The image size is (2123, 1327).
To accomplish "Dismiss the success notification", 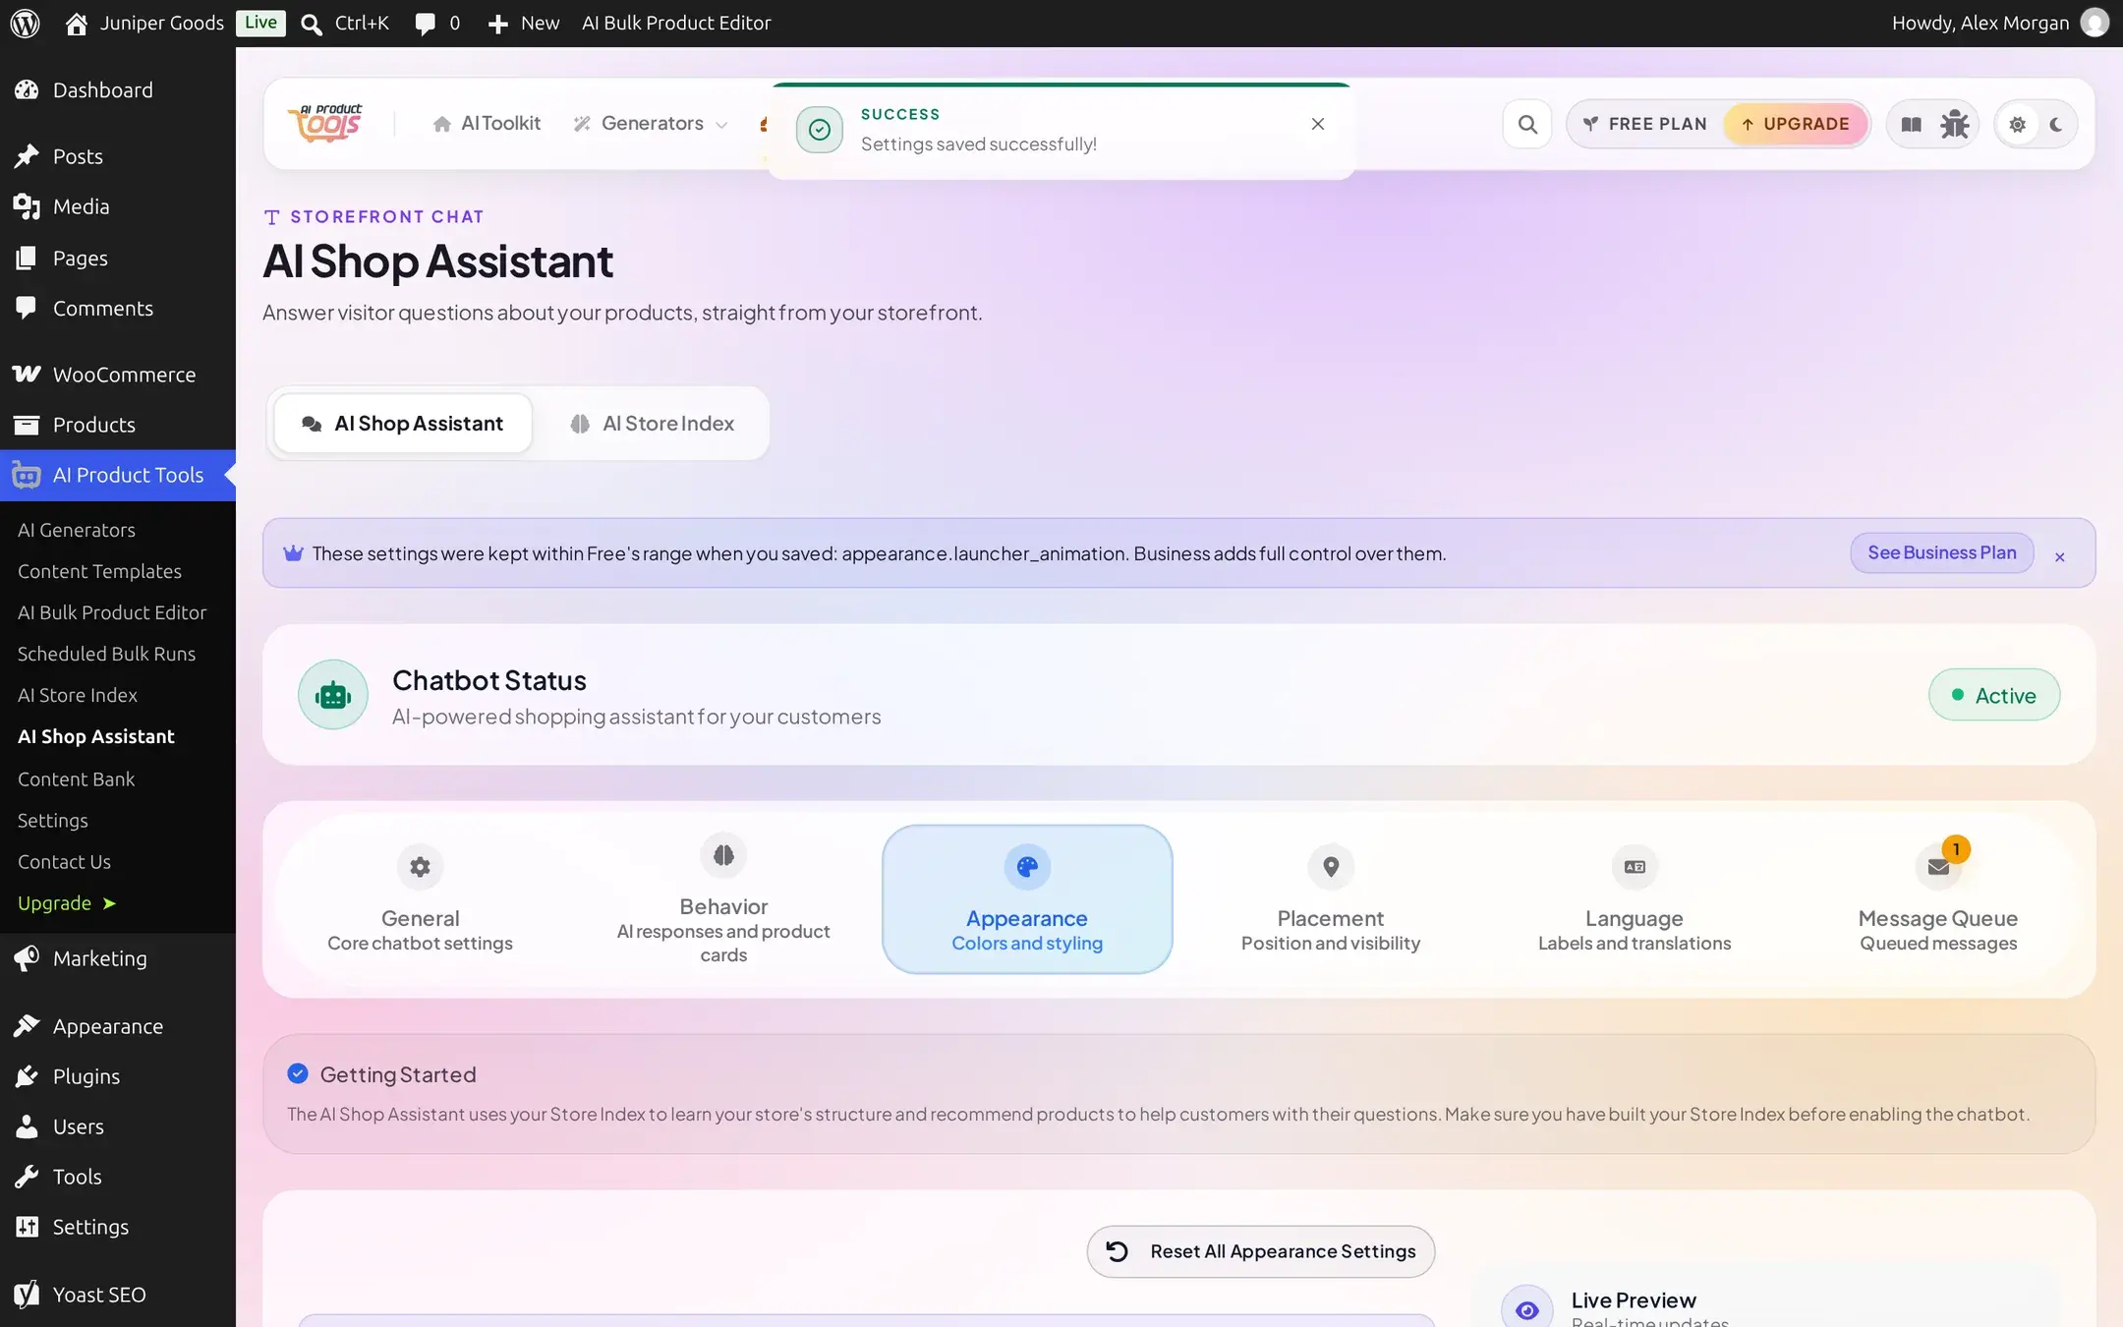I will tap(1317, 124).
